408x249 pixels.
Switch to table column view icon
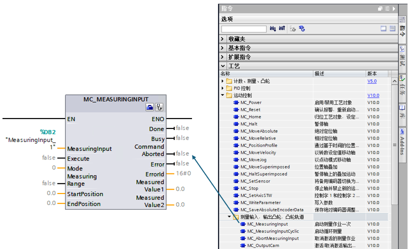click(x=392, y=28)
